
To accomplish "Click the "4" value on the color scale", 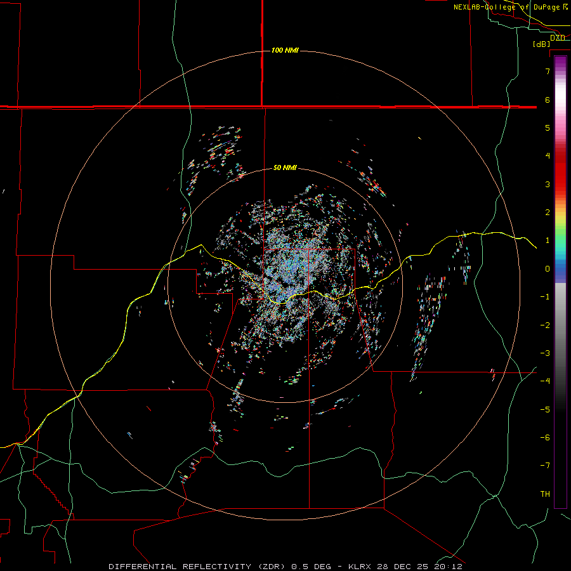I will (548, 156).
